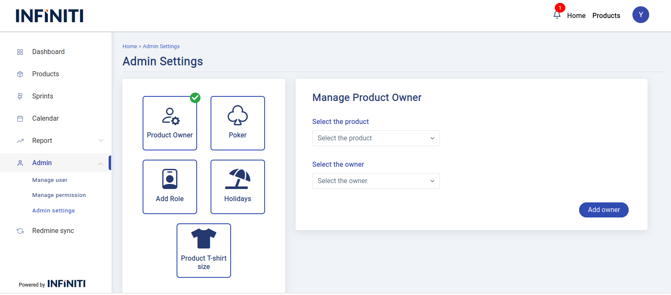Viewport: 671px width, 295px height.
Task: Open the Add Role tile
Action: pyautogui.click(x=170, y=187)
